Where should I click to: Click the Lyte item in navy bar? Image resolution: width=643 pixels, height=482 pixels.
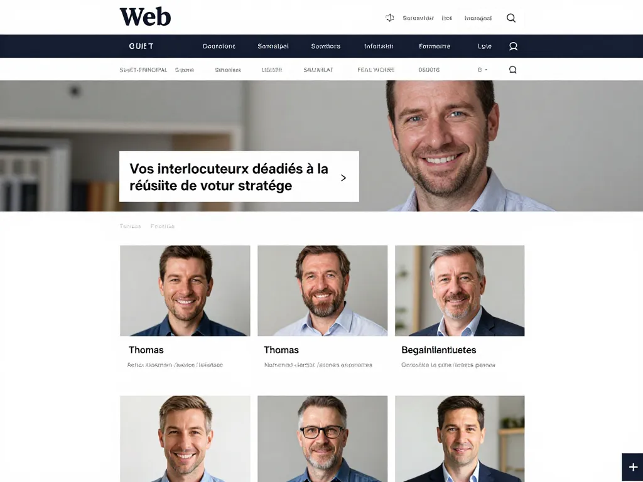click(485, 46)
